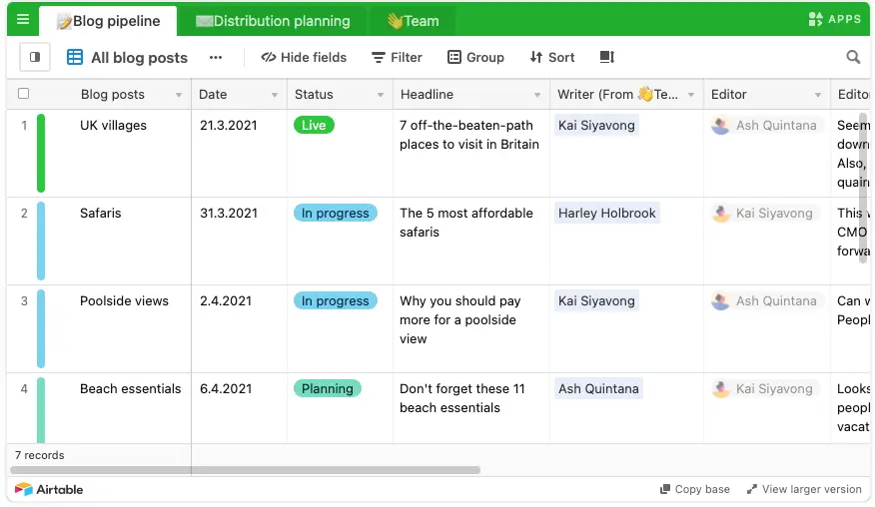Expand the Status column dropdown arrow
875x507 pixels.
(x=380, y=95)
